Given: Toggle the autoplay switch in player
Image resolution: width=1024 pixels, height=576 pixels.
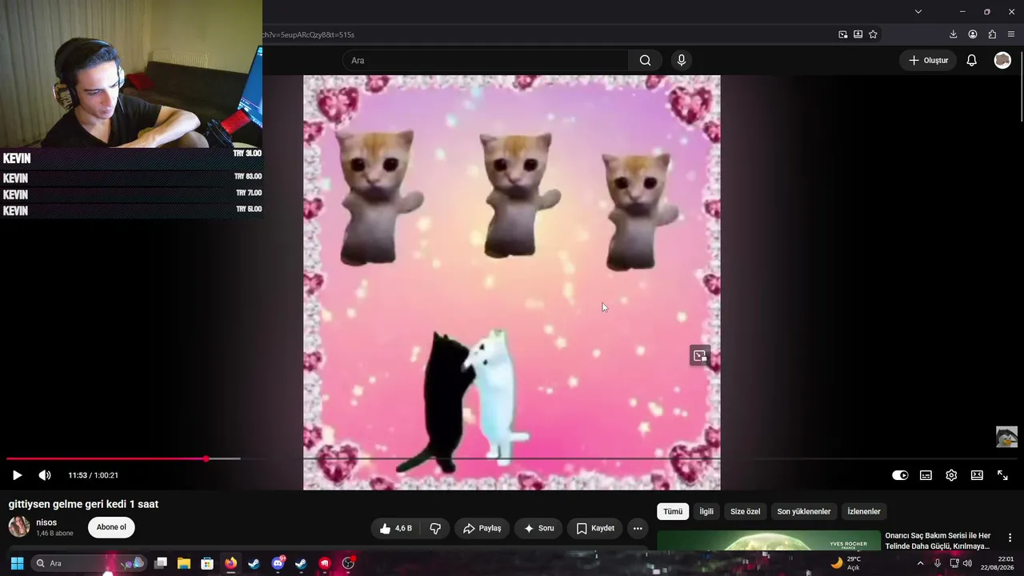Looking at the screenshot, I should [900, 475].
